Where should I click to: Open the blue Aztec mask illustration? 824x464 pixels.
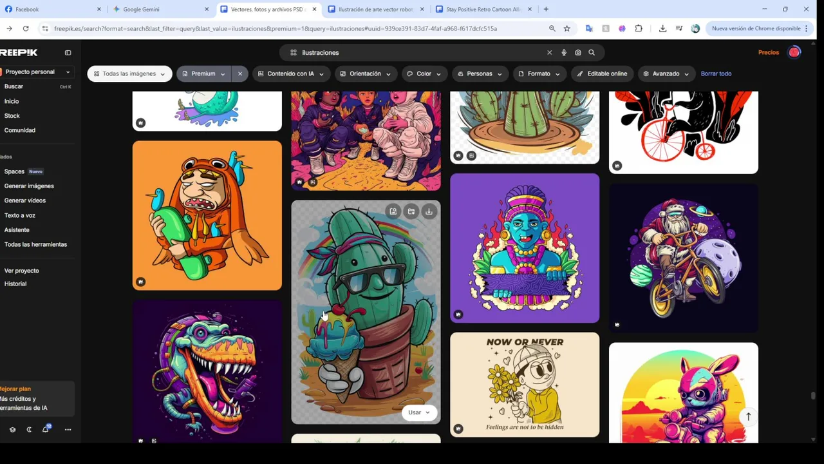click(x=525, y=248)
